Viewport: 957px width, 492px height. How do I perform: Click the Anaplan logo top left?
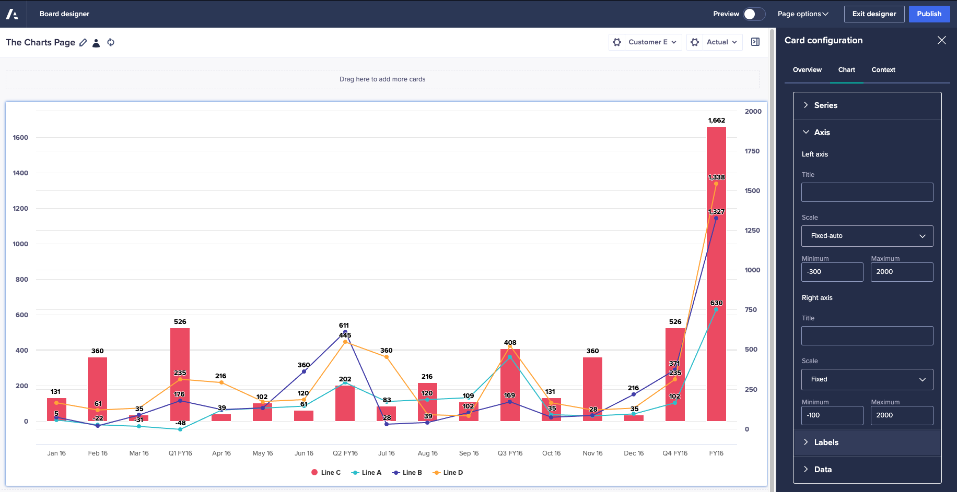[11, 14]
